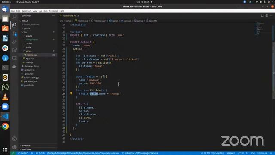Click the editor minimap preview
Viewport: 275px width, 155px height.
[263, 29]
